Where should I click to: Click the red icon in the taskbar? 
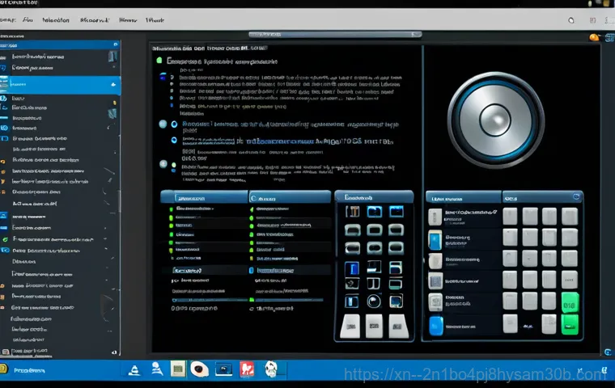tap(248, 369)
